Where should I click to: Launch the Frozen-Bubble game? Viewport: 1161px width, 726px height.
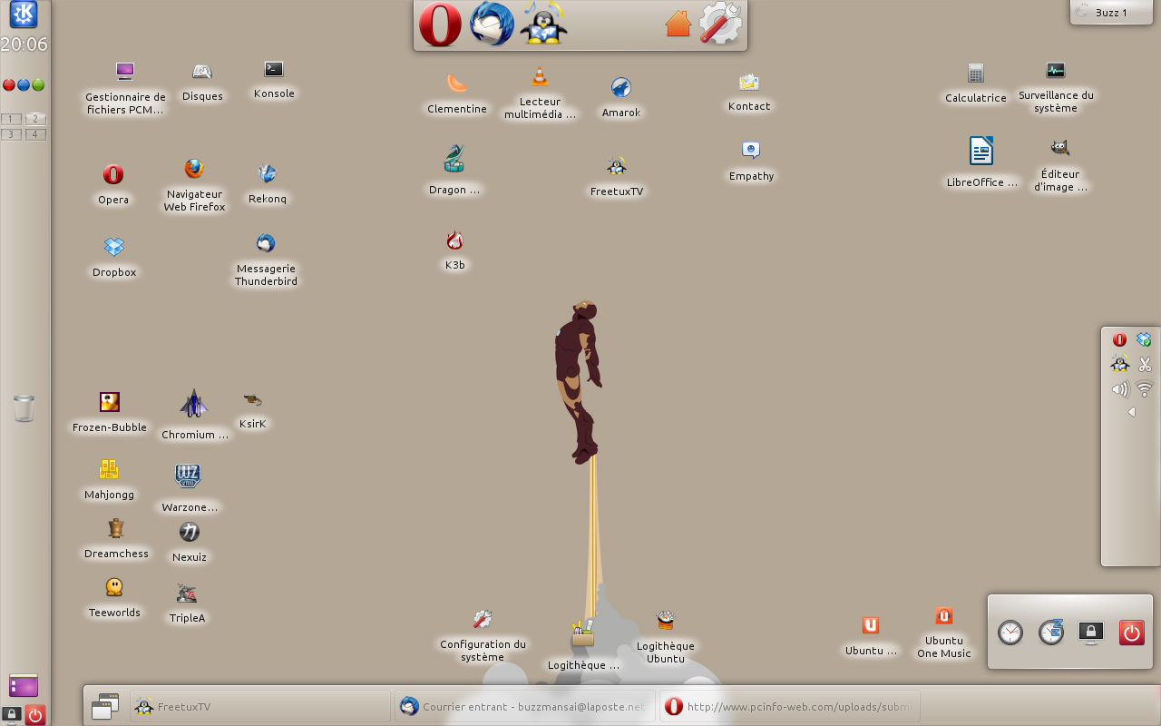[110, 402]
